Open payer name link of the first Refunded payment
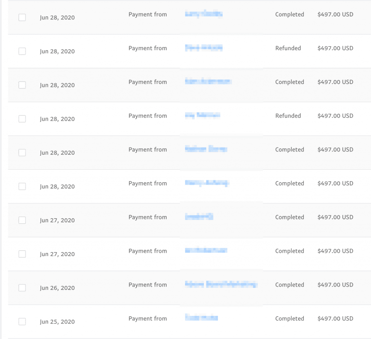The image size is (371, 339). click(x=204, y=48)
